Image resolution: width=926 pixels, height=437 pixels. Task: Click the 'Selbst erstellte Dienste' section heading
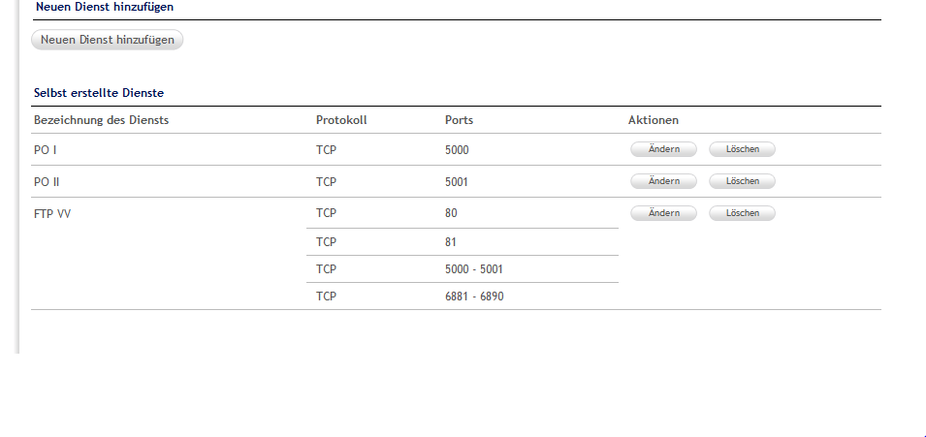click(x=99, y=93)
